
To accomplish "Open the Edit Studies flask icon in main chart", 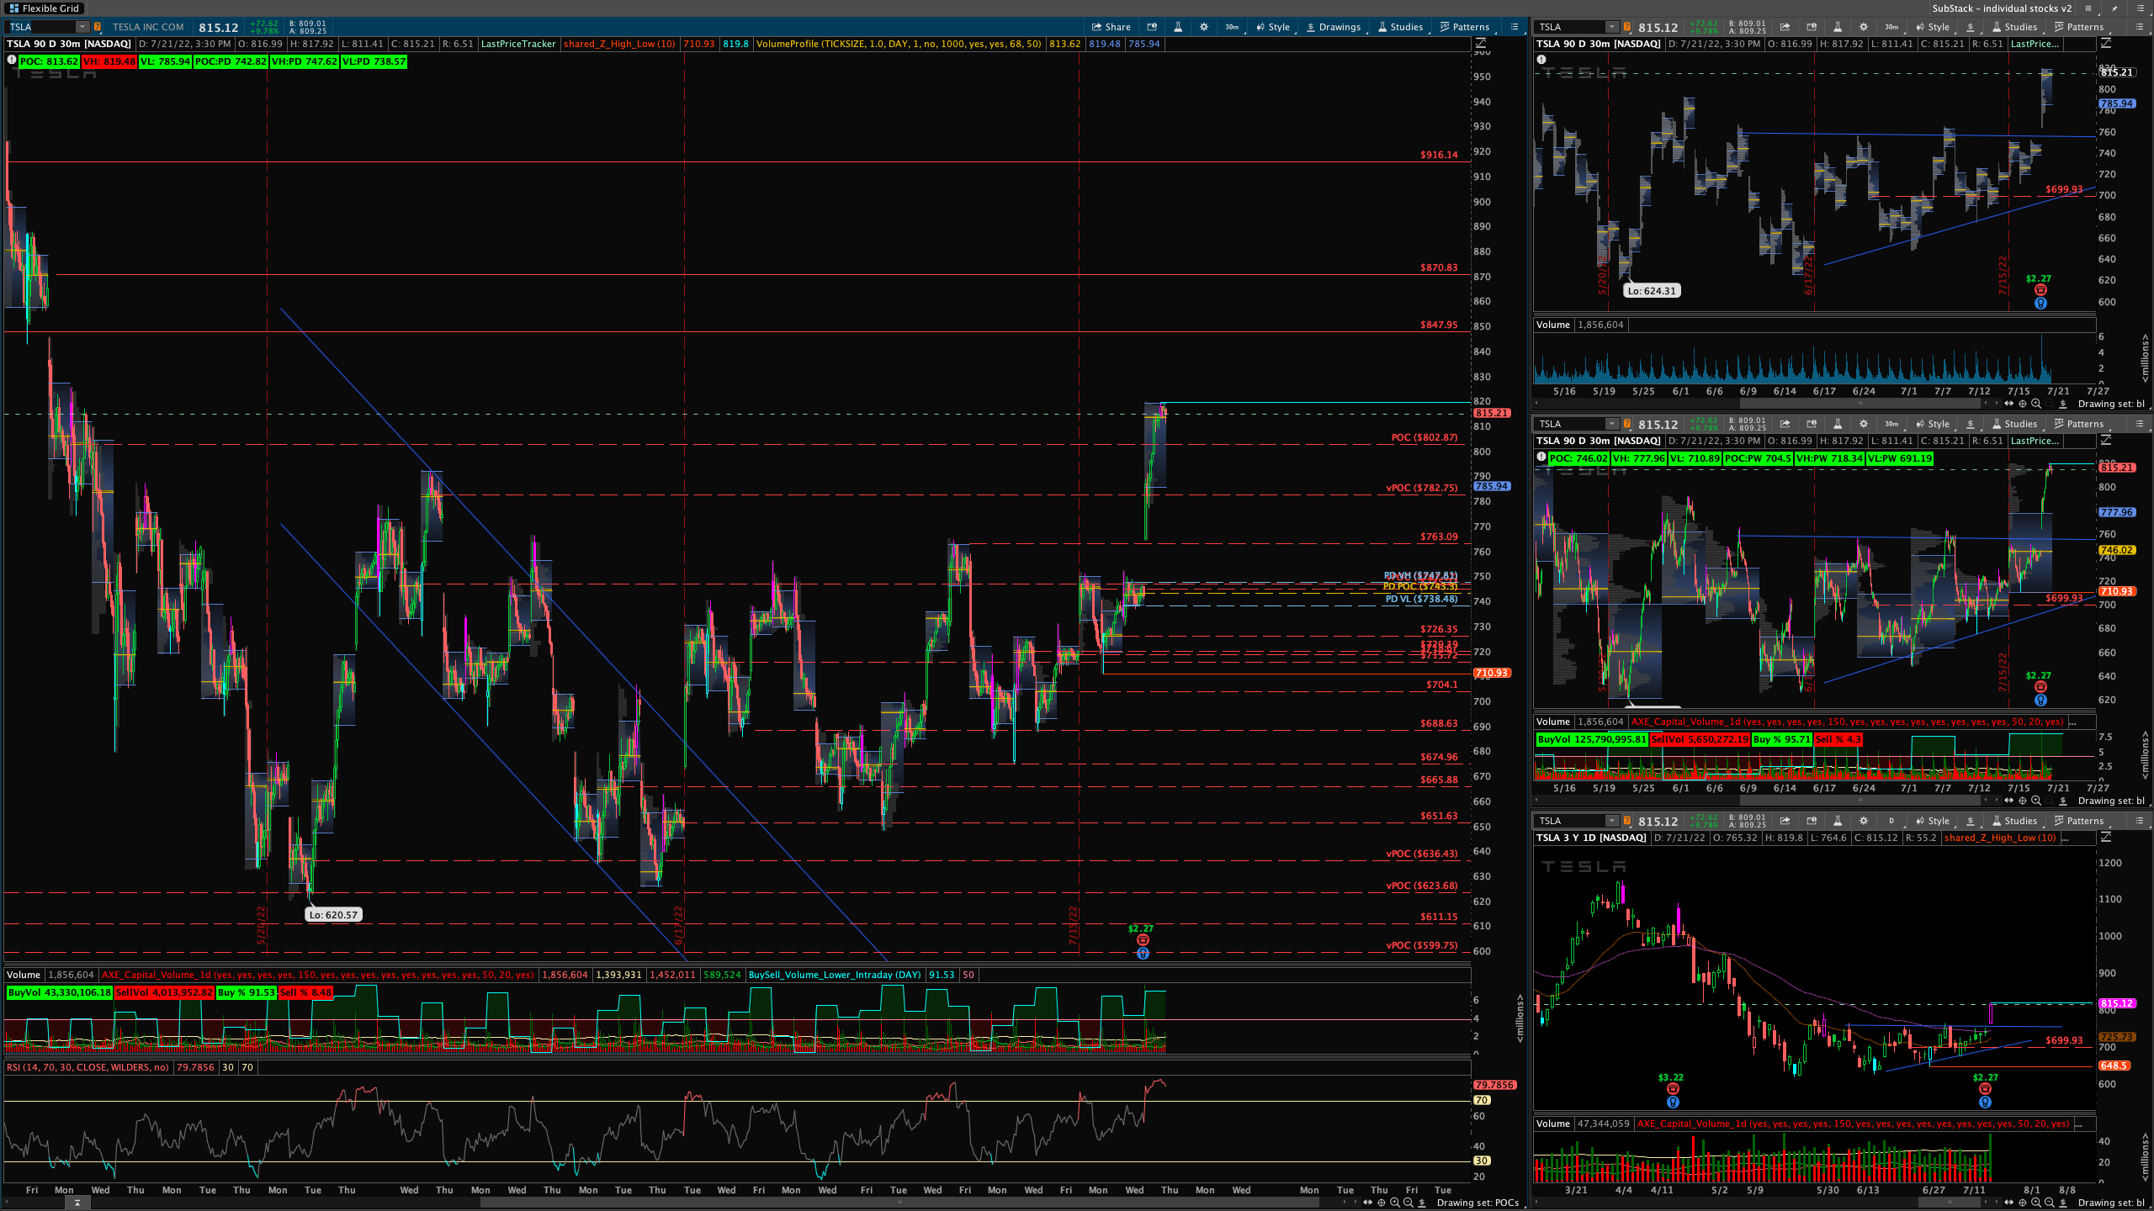I will point(1178,27).
